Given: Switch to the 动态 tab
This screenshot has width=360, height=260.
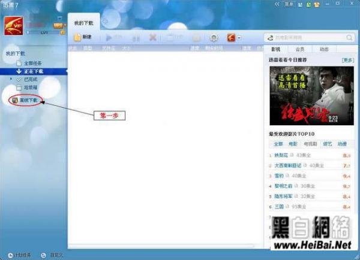Looking at the screenshot, I should tap(324, 49).
